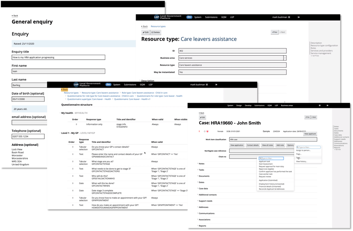Click the Telephone field in General enquiry
The image size is (353, 231).
click(x=28, y=136)
